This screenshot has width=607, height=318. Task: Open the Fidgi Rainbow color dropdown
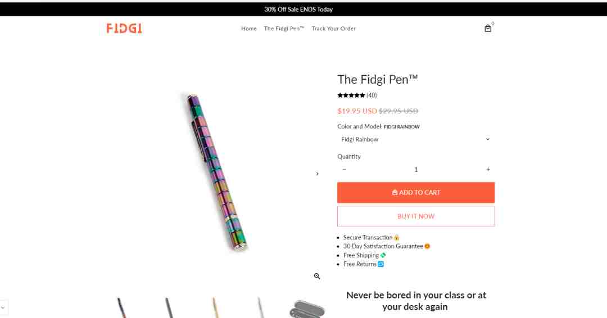(416, 140)
